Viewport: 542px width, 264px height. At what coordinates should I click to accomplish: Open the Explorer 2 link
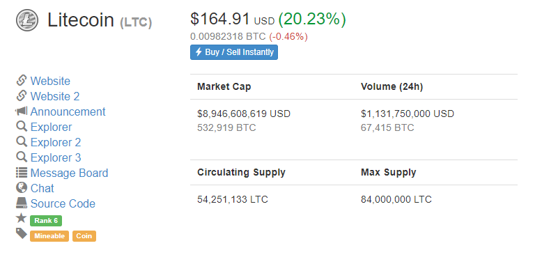(56, 142)
